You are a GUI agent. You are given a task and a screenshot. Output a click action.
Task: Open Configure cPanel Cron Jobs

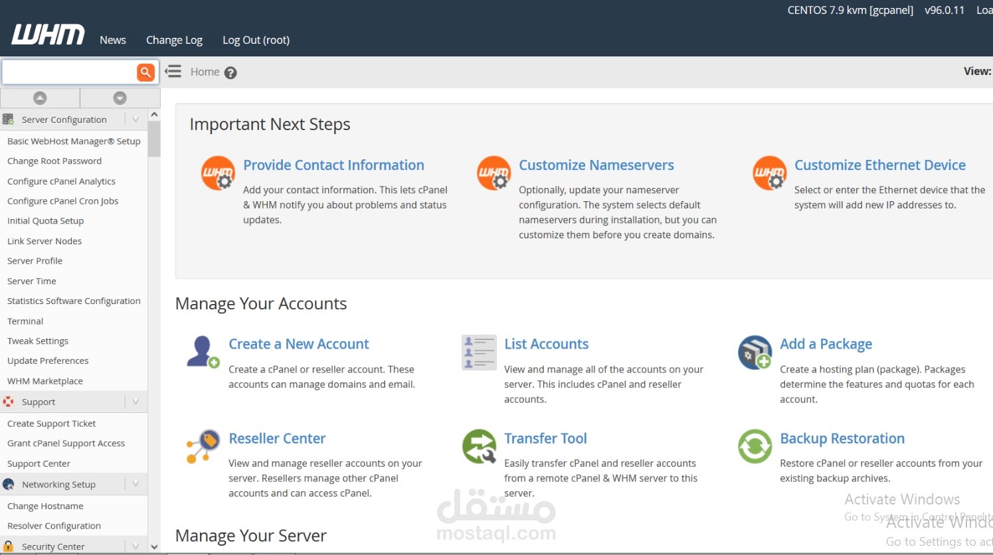coord(62,201)
